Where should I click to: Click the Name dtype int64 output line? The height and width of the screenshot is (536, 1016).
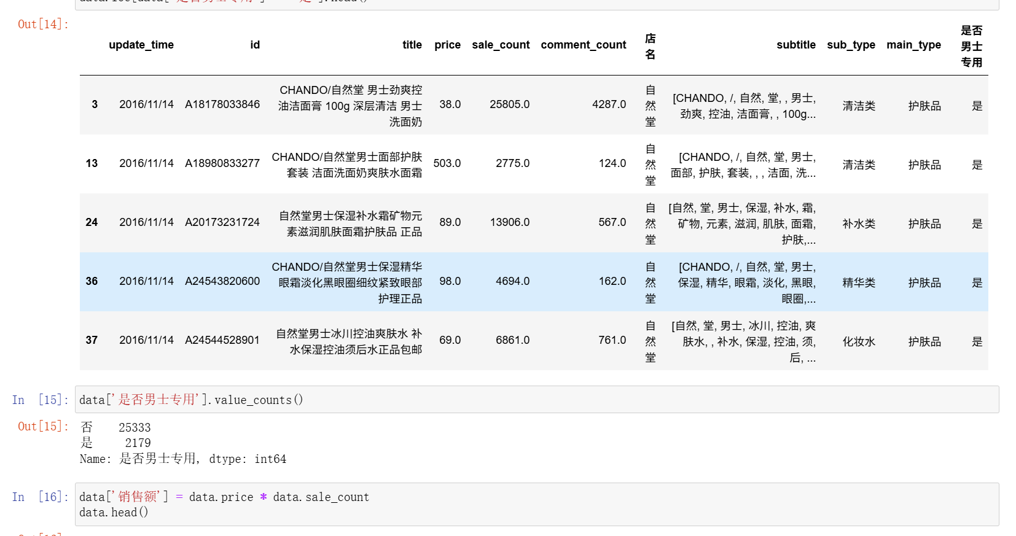click(183, 459)
